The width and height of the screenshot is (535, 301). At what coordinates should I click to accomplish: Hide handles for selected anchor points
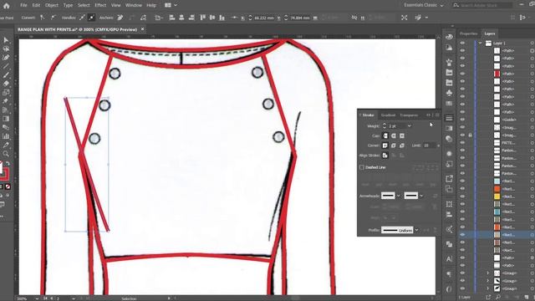(91, 18)
